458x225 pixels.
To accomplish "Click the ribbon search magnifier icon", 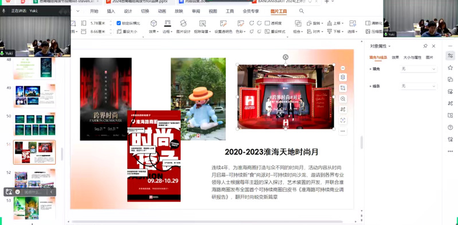I will pos(302,11).
